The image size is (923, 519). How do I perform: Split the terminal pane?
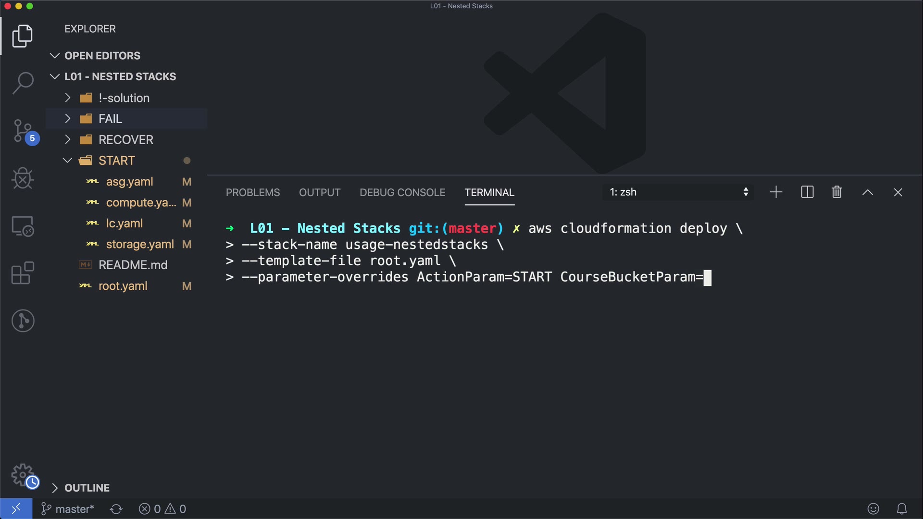click(807, 192)
